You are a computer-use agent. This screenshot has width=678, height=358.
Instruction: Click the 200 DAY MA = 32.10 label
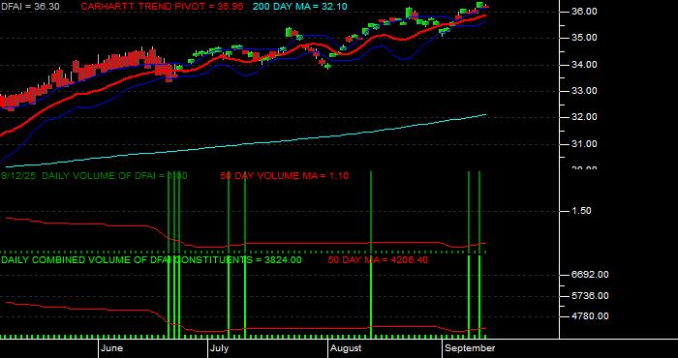tap(299, 7)
